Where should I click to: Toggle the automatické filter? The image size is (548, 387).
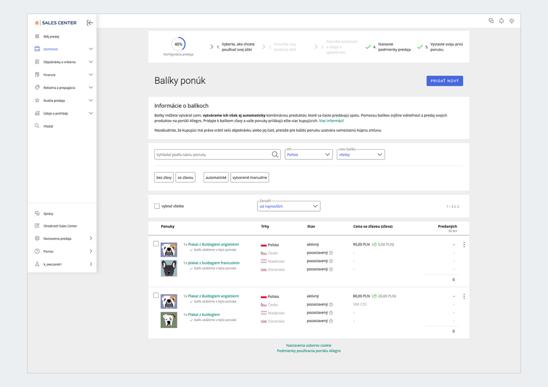click(x=216, y=178)
